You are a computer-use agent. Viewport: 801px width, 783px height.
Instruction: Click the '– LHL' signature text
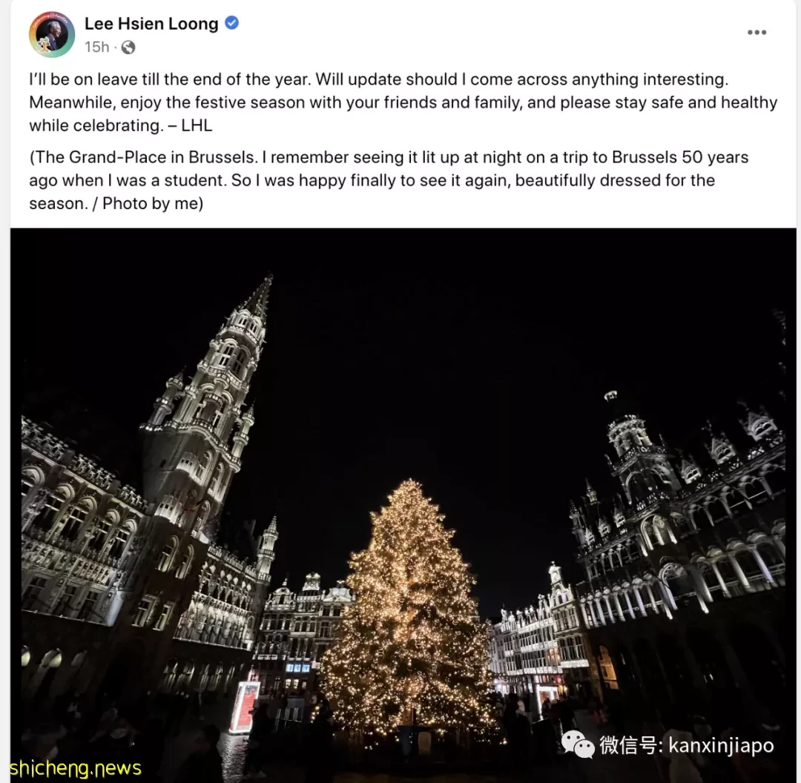(x=190, y=125)
